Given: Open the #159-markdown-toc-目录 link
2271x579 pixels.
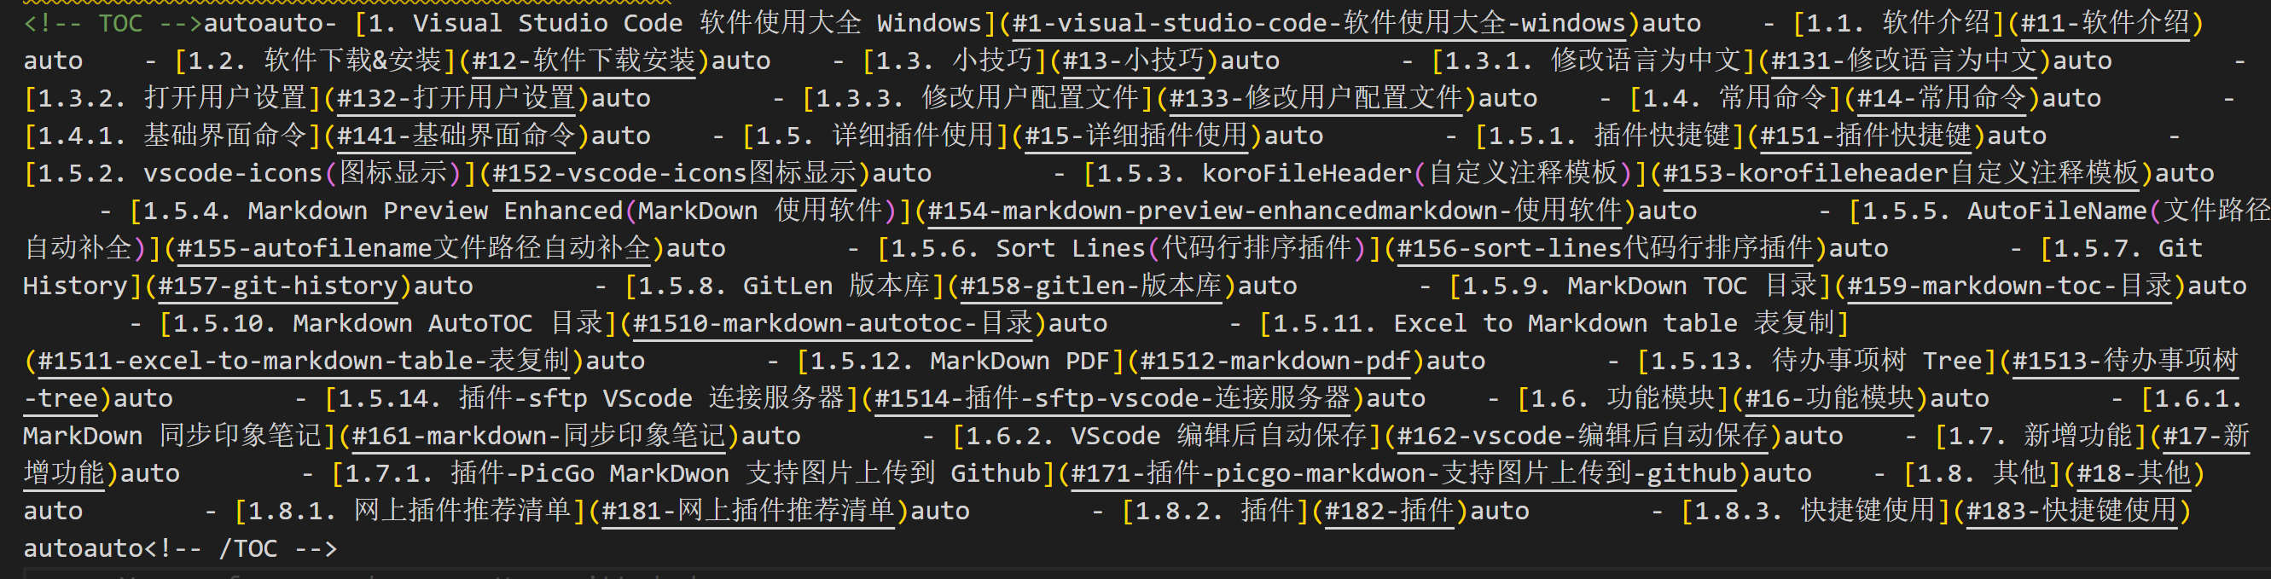Looking at the screenshot, I should [x=2009, y=286].
